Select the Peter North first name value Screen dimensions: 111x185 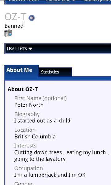point(29,105)
